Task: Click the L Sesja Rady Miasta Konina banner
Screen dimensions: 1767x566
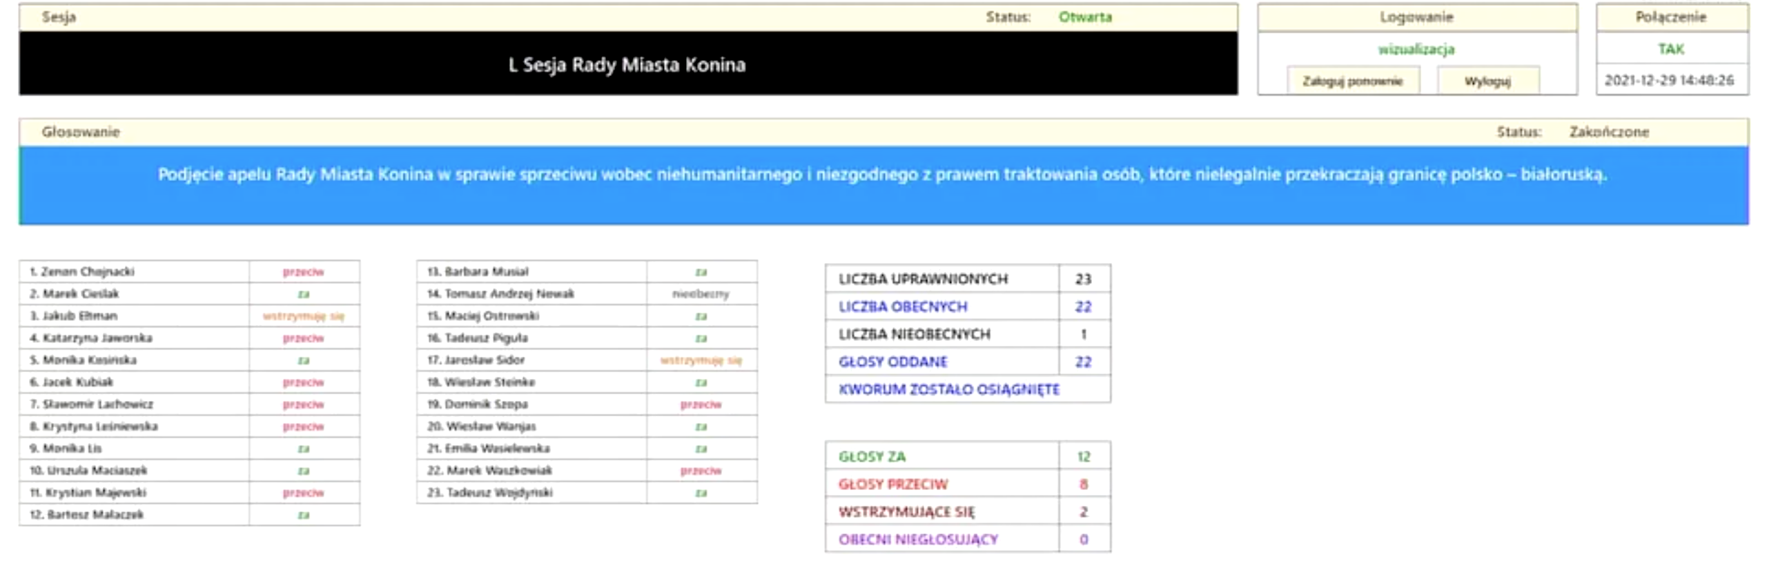Action: pos(627,65)
